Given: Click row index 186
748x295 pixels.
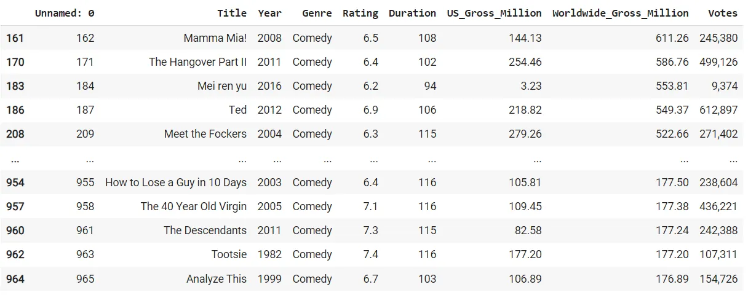Looking at the screenshot, I should pos(15,110).
